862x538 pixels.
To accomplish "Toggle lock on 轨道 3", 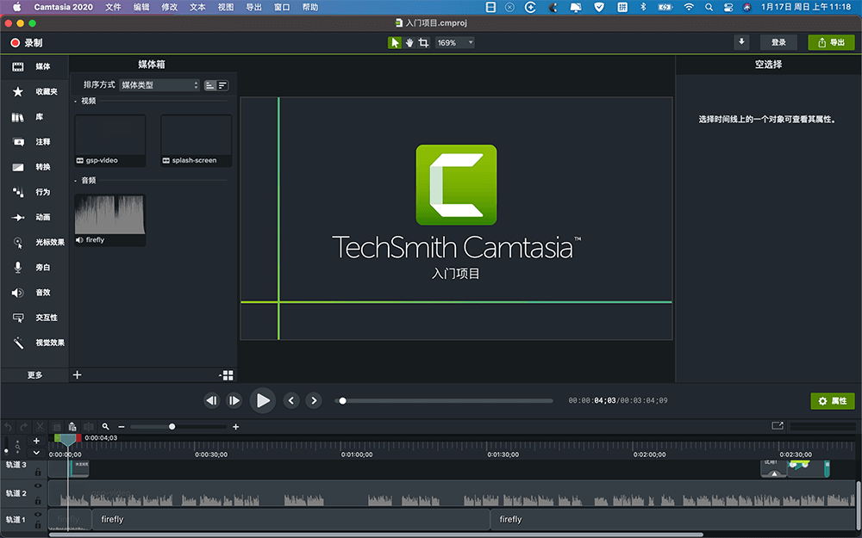I will 38,473.
